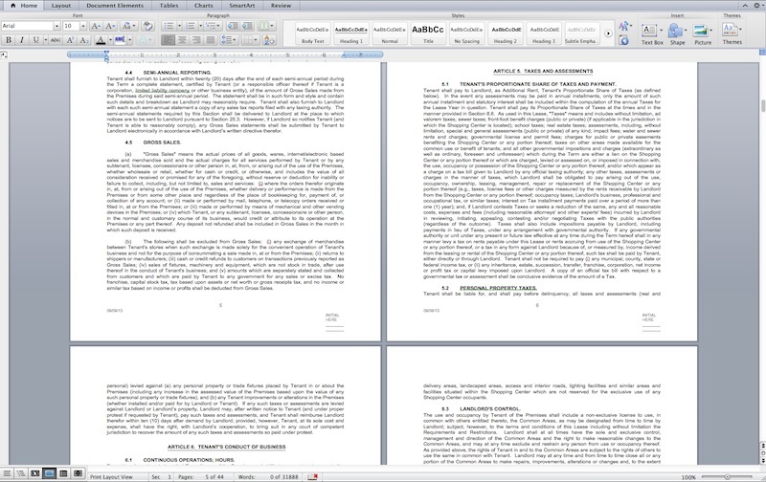The height and width of the screenshot is (482, 766).
Task: Open the track changes status bar icon
Action: (x=313, y=476)
